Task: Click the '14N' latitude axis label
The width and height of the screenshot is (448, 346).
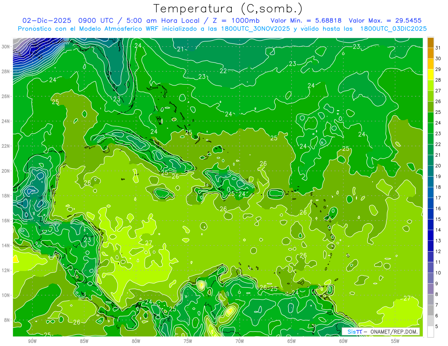Action: pos(6,246)
